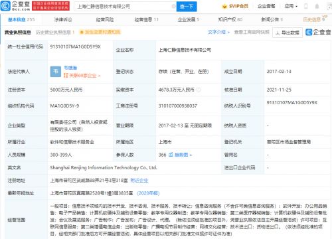Viewport: 332px width, 239px height.
Task: Click the company name search input field
Action: (x=125, y=7)
